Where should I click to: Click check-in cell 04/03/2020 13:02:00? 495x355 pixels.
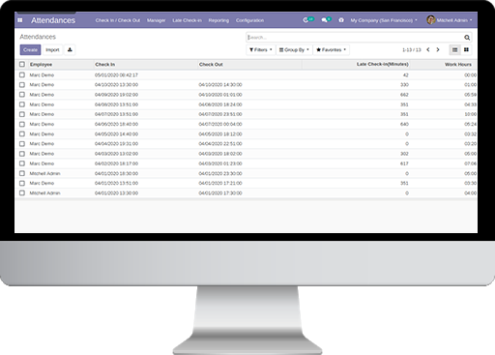pyautogui.click(x=116, y=154)
